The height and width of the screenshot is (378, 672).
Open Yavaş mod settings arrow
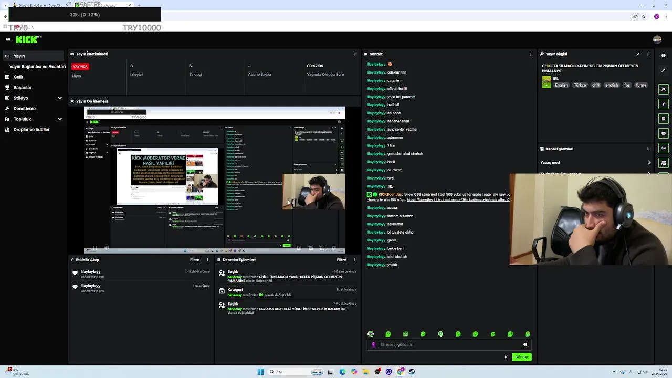coord(649,163)
